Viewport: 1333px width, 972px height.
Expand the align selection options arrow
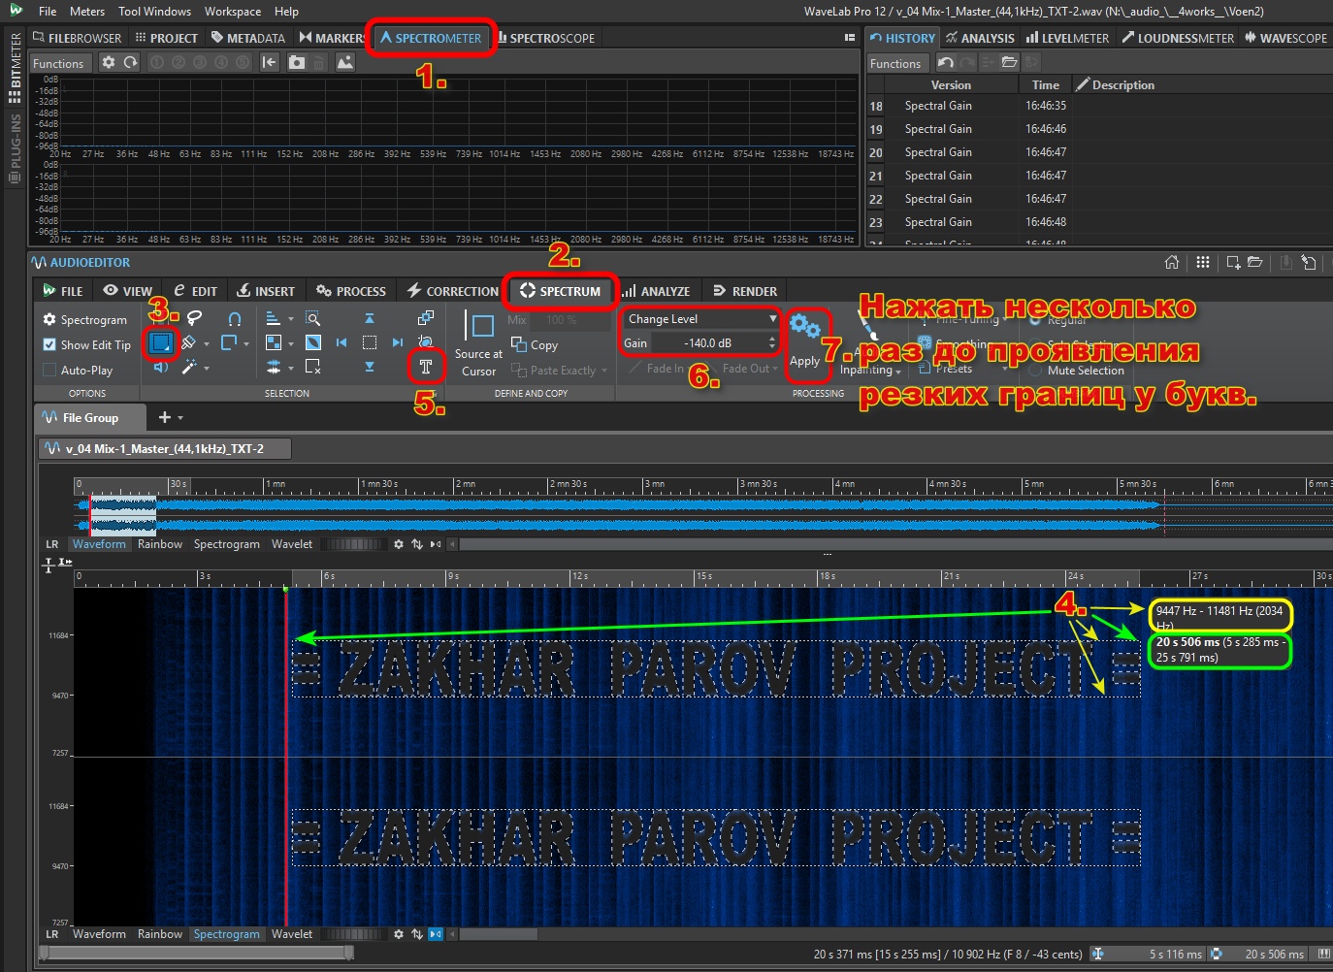coord(291,319)
